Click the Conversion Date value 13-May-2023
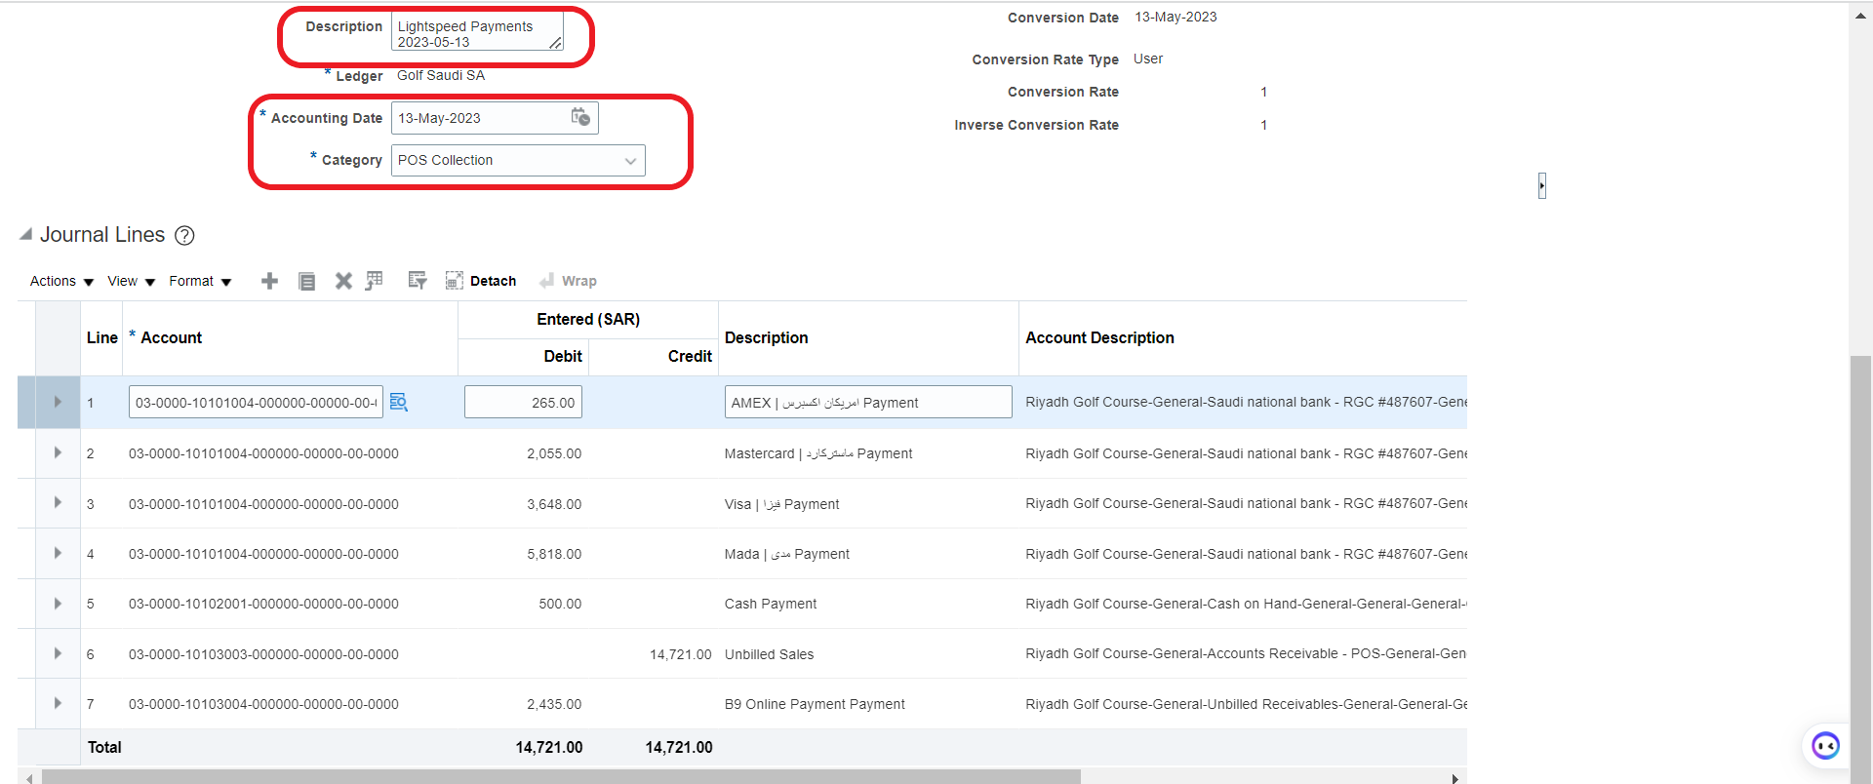This screenshot has width=1873, height=784. [x=1176, y=17]
